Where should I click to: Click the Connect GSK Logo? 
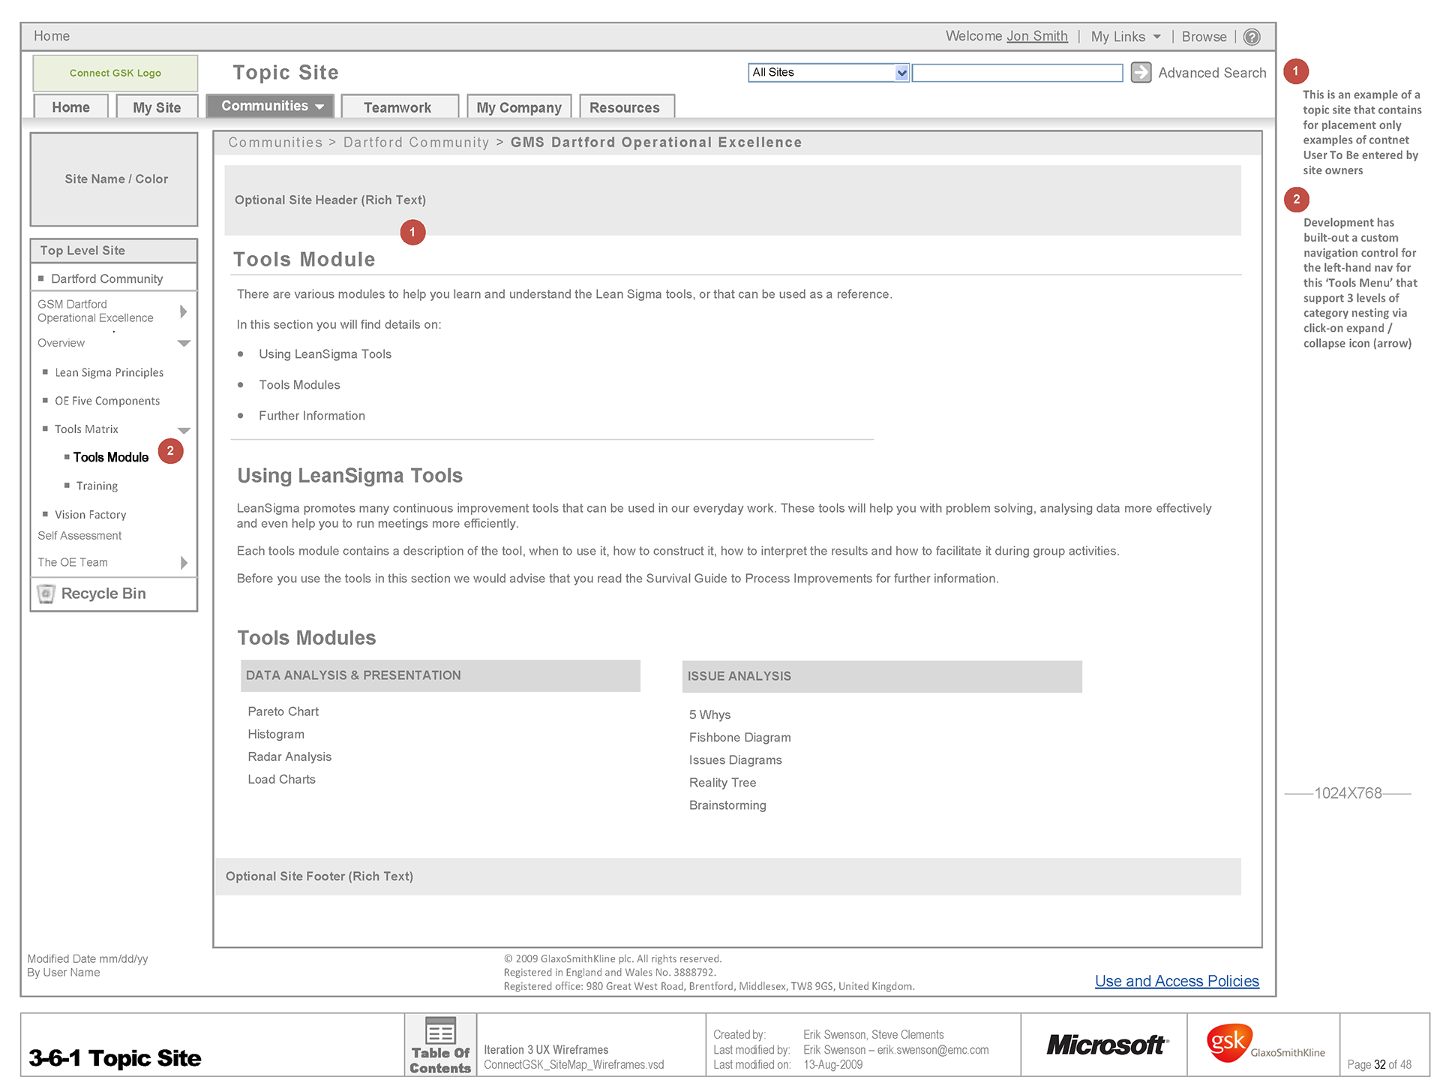coord(115,73)
